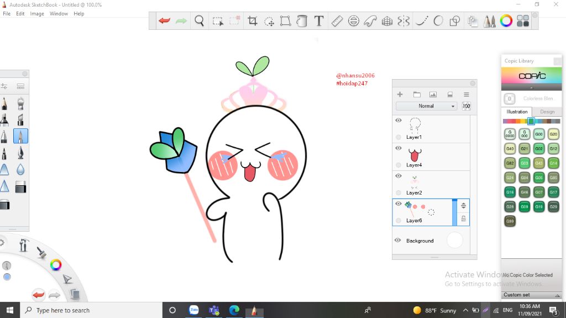Open Microsoft Edge from the taskbar
The width and height of the screenshot is (566, 318).
click(234, 310)
